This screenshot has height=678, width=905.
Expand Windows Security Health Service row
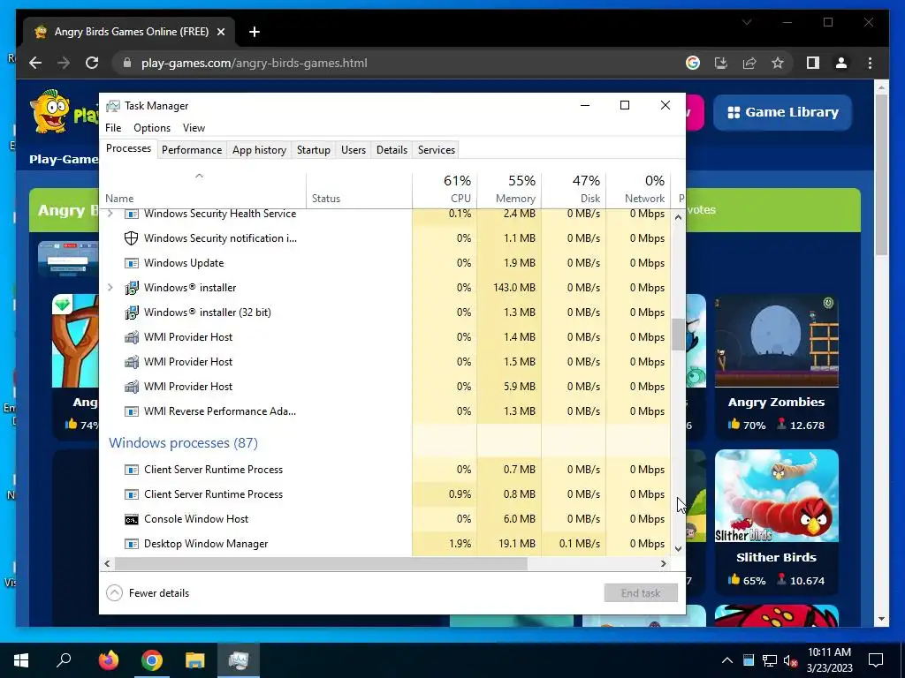pos(110,214)
